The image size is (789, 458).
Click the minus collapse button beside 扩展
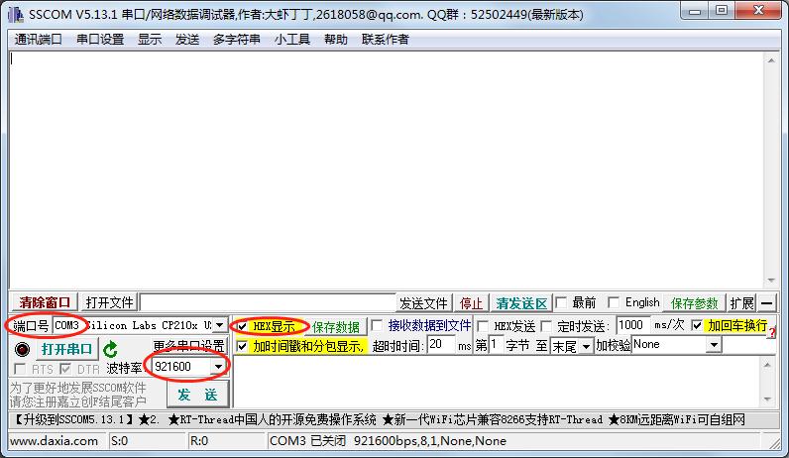pos(767,303)
